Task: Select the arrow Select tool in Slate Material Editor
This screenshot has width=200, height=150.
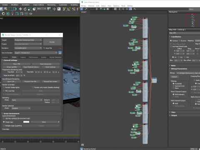Action: [x=82, y=9]
